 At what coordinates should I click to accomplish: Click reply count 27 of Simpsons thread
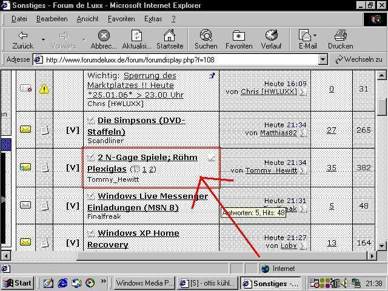332,130
